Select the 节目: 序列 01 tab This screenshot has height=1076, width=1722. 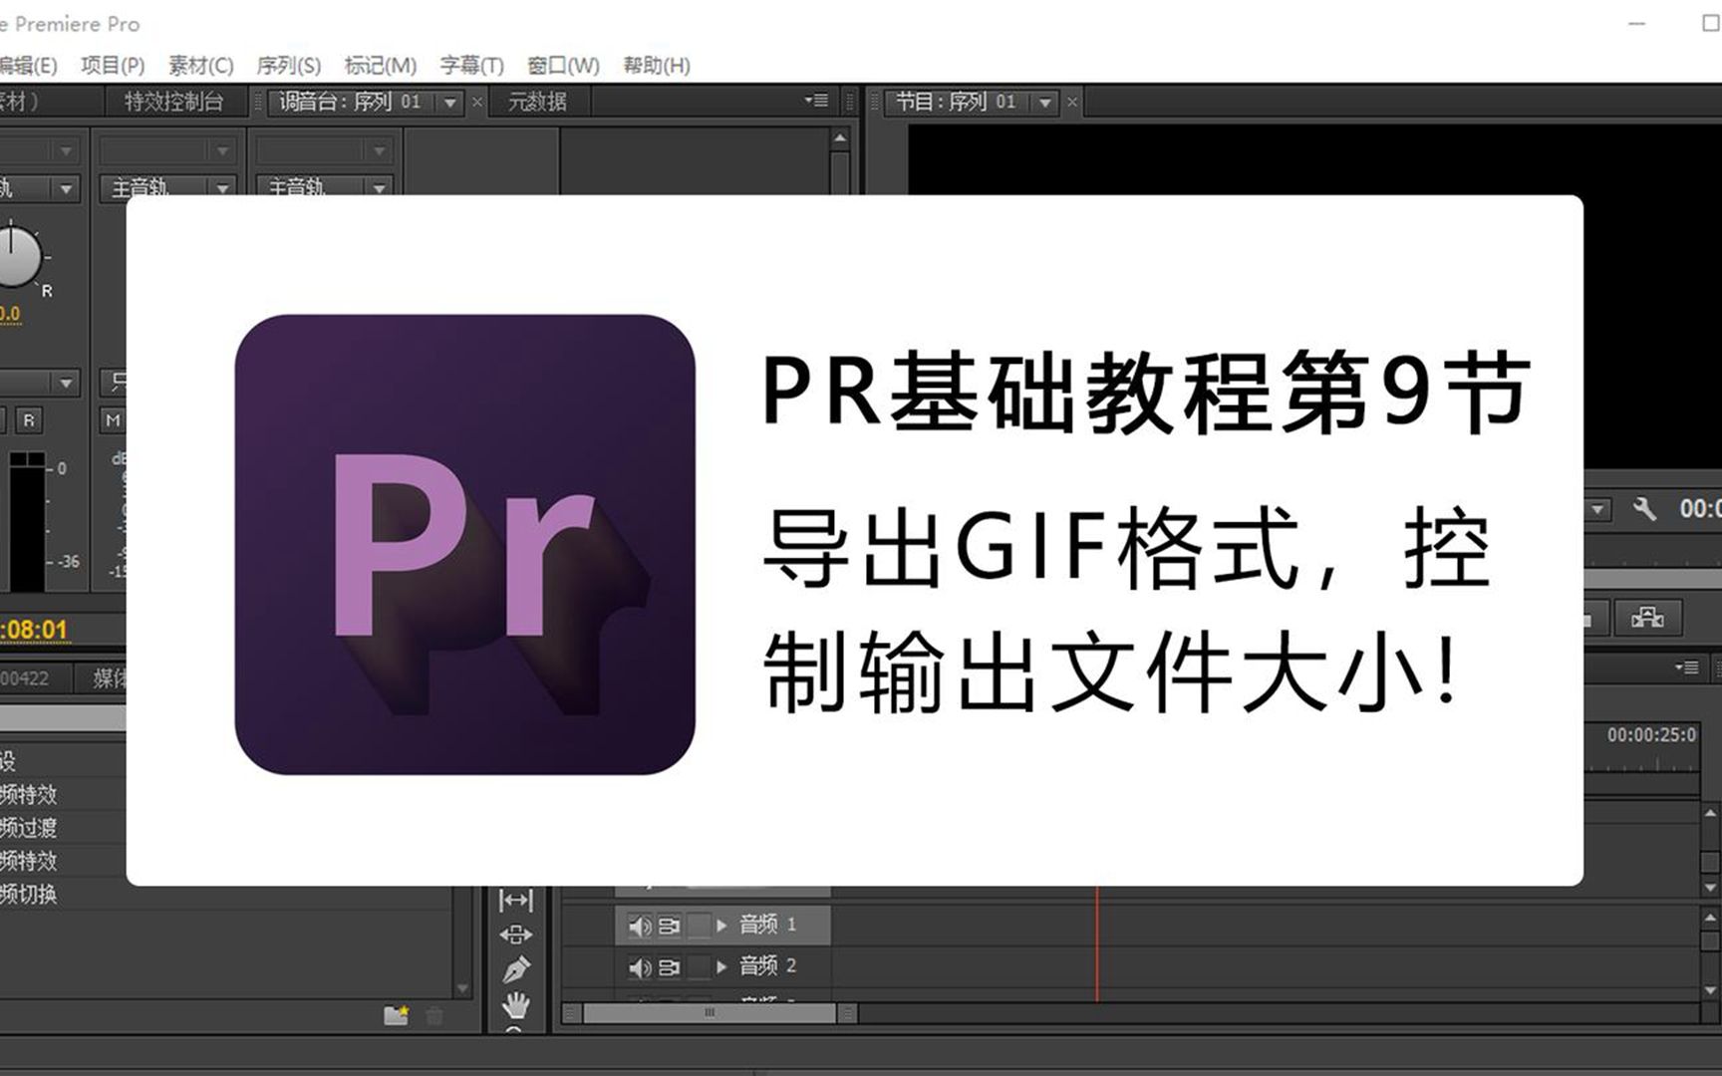956,102
